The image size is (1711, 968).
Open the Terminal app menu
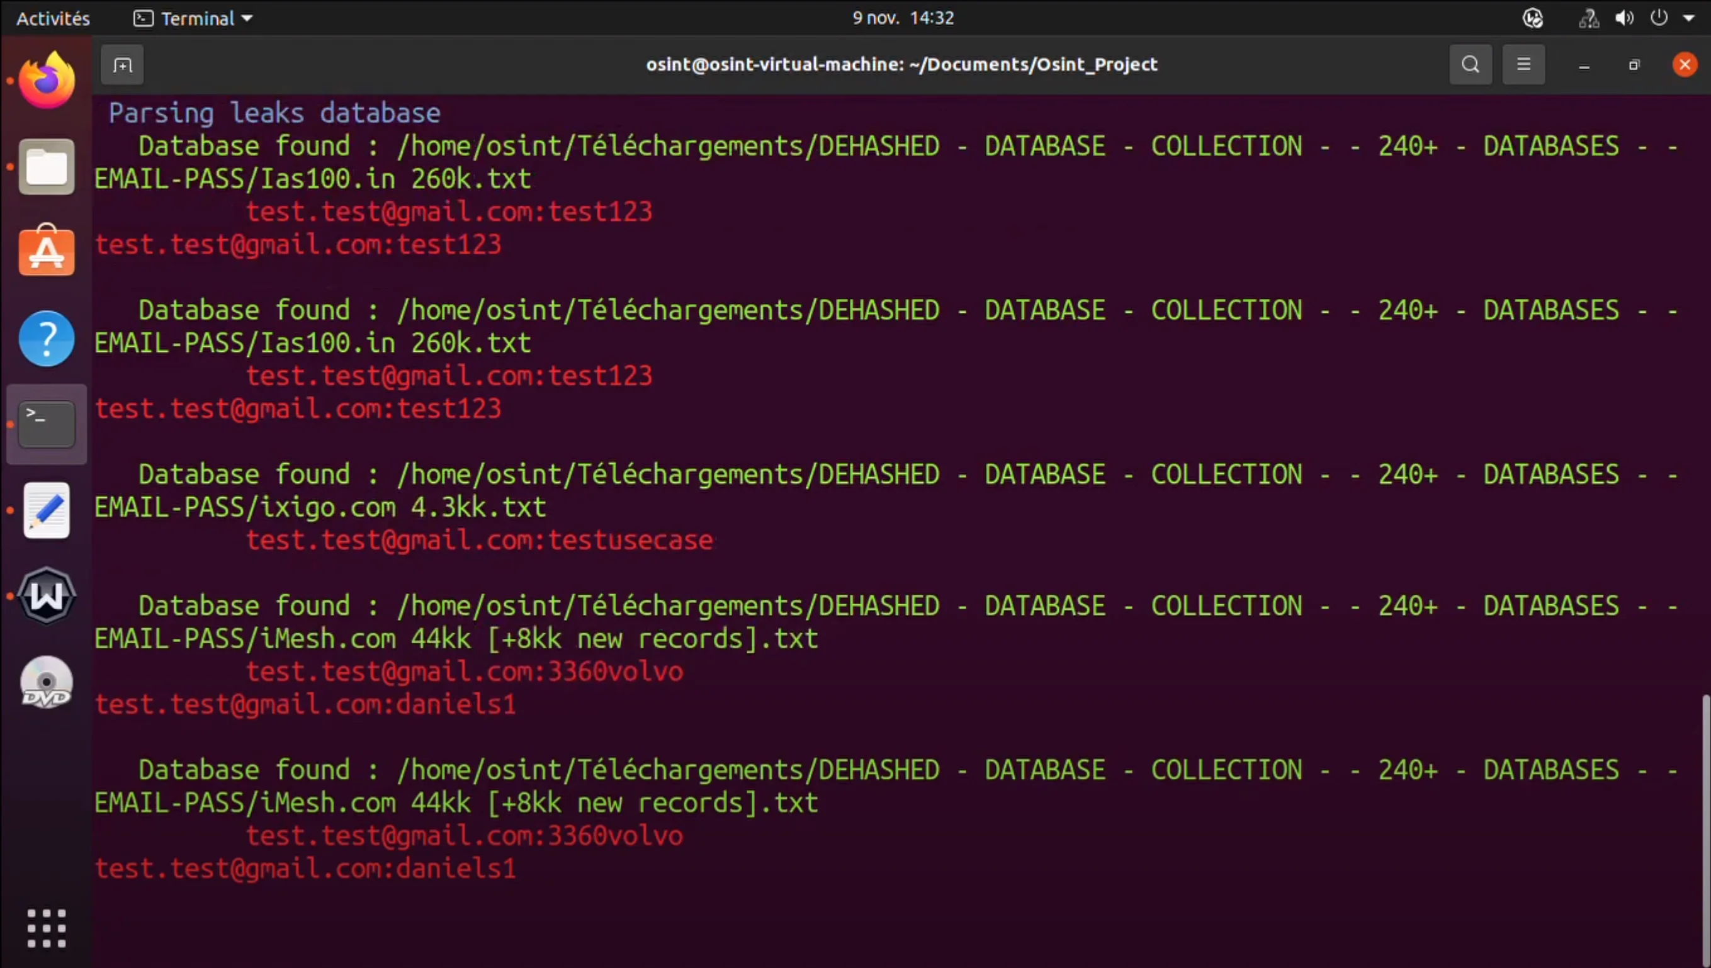tap(193, 18)
